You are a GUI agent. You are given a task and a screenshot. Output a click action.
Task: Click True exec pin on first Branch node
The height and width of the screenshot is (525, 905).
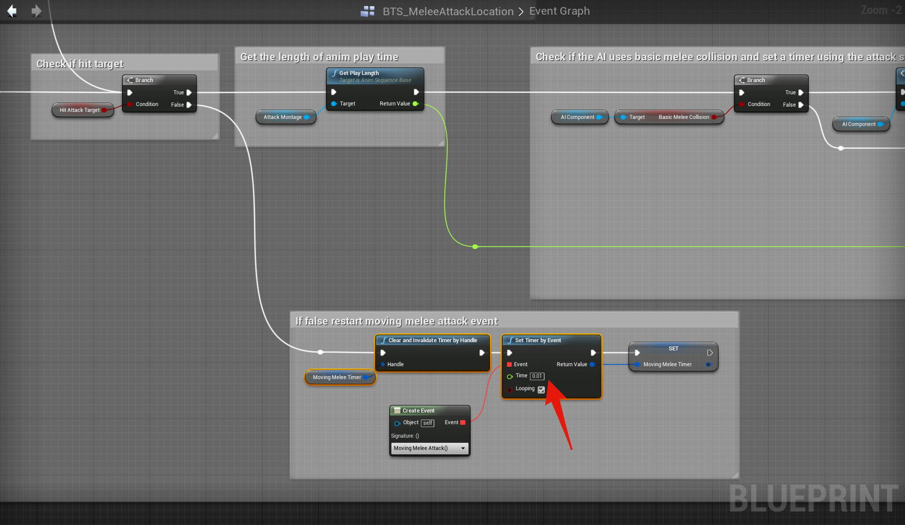pyautogui.click(x=189, y=93)
